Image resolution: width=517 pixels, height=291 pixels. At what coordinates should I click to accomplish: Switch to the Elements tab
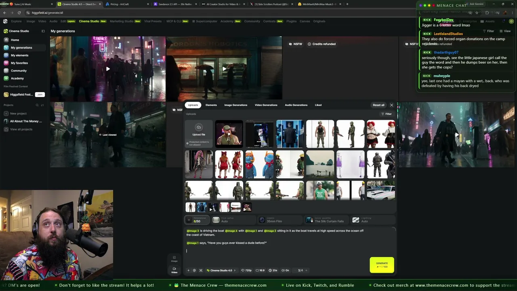pos(211,105)
